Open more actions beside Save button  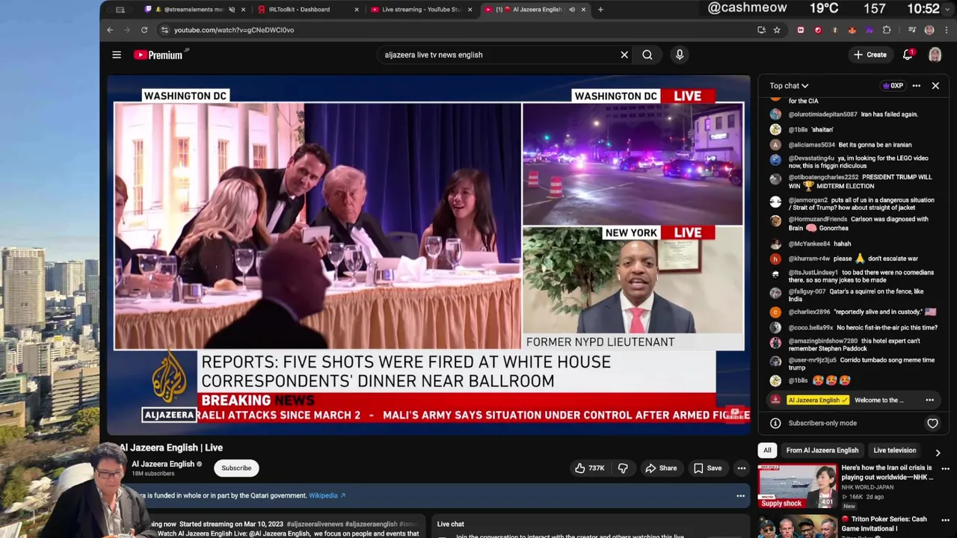(x=742, y=468)
